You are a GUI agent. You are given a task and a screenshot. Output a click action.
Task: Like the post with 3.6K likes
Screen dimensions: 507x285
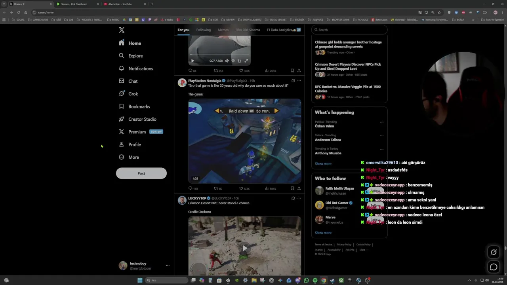coord(244,71)
